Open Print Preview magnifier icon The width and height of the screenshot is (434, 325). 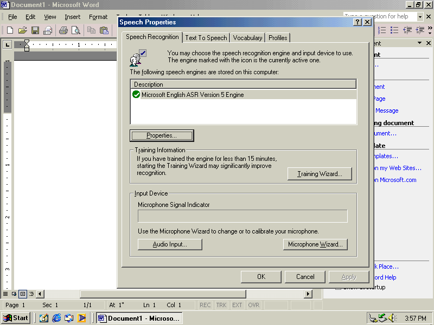click(x=76, y=30)
